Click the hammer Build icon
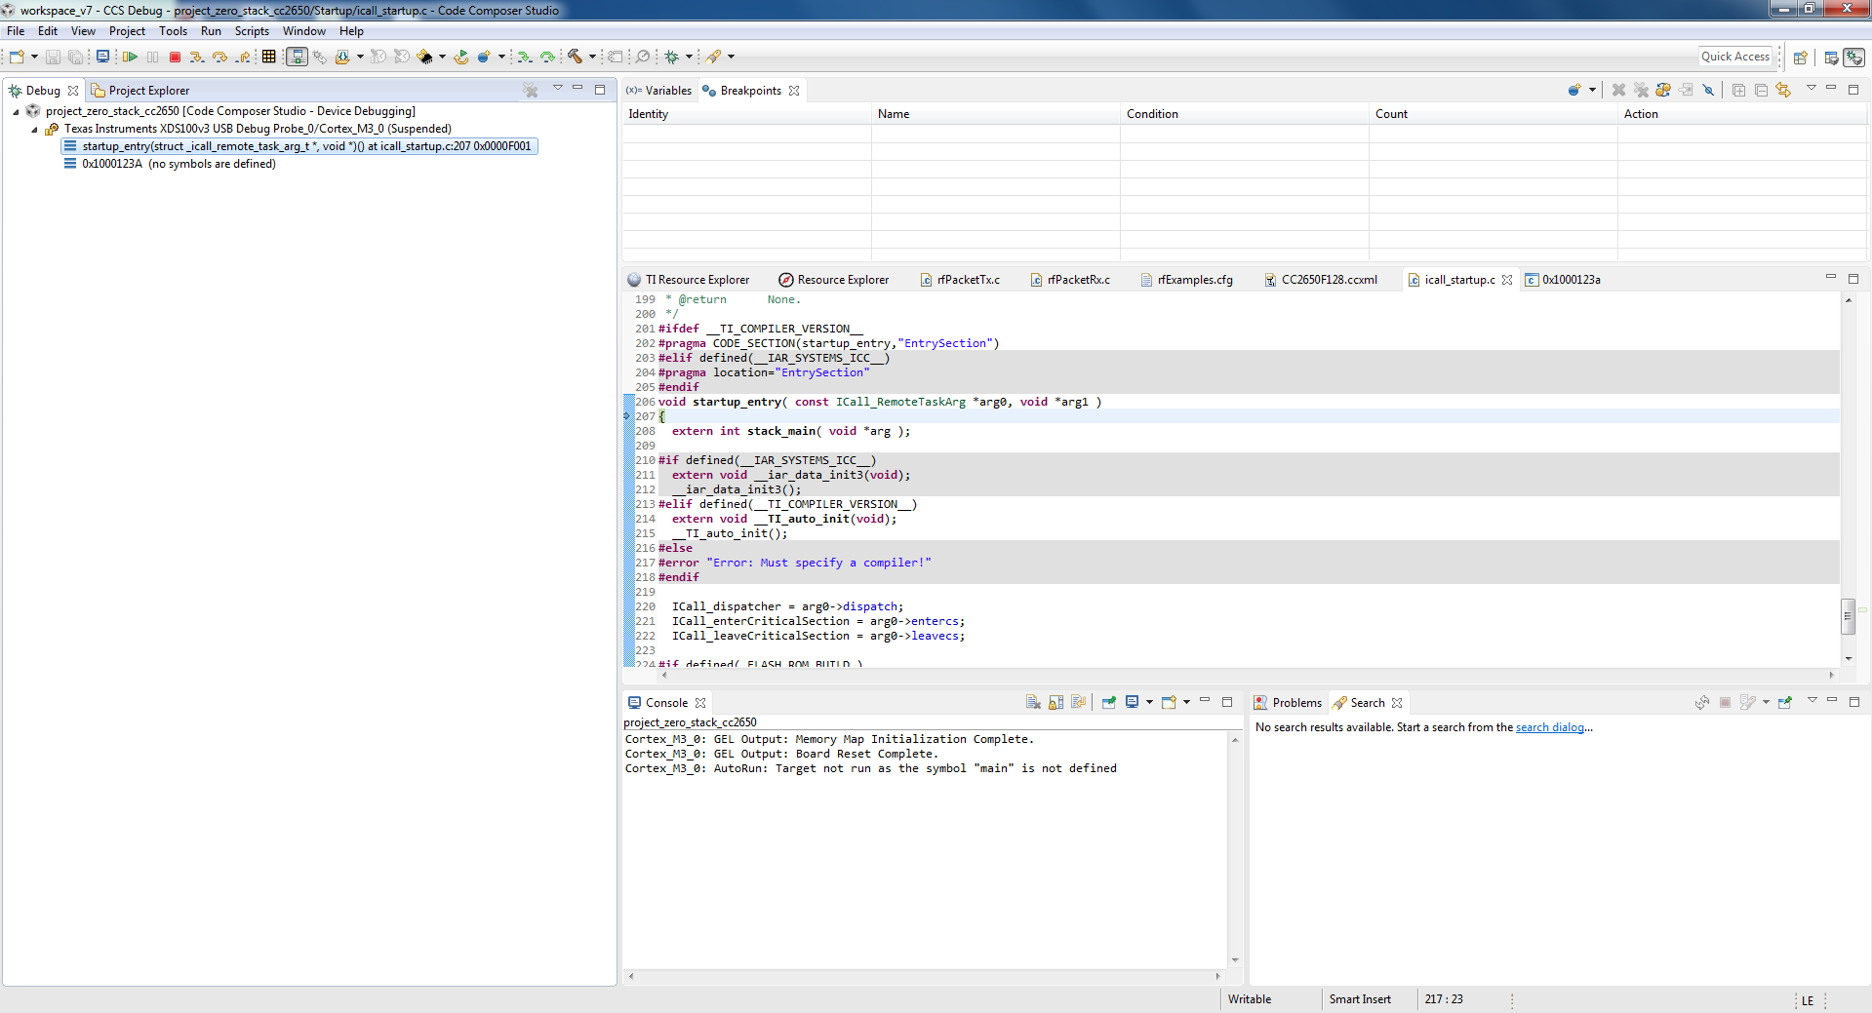The height and width of the screenshot is (1013, 1872). tap(575, 58)
